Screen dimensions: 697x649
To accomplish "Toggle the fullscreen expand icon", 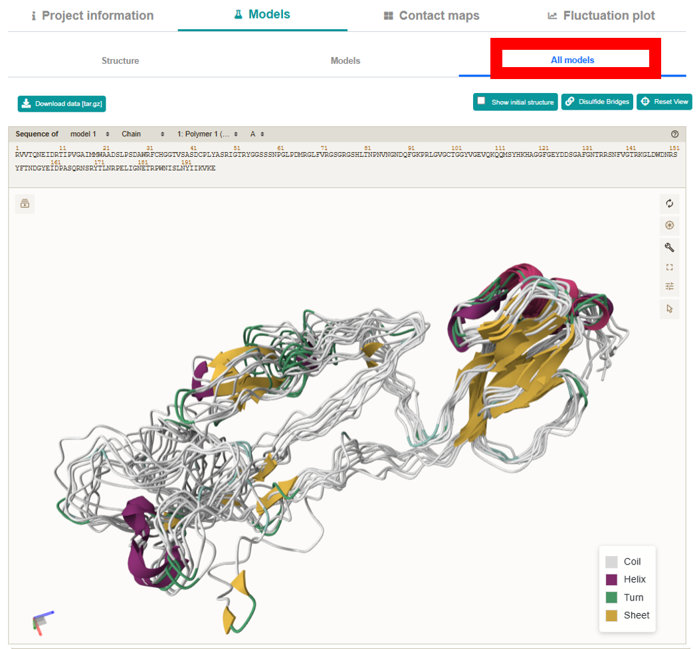I will (670, 267).
